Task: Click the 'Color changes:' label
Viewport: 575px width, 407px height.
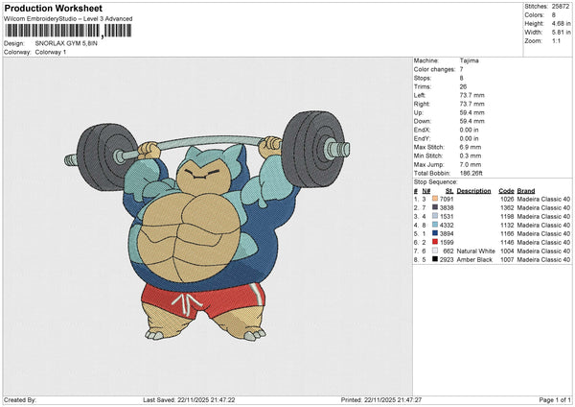Action: click(x=434, y=69)
